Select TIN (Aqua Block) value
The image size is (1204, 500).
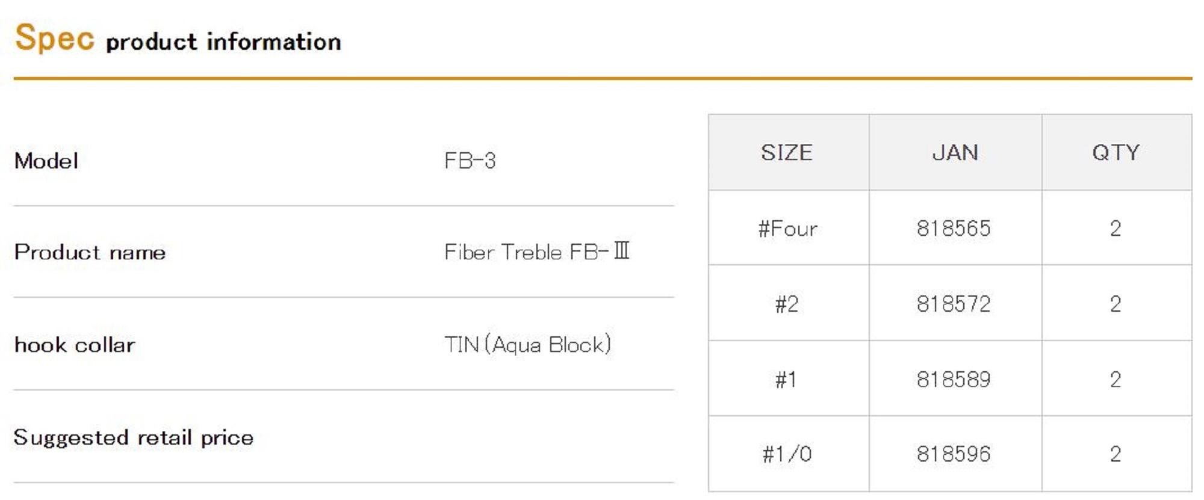coord(527,345)
